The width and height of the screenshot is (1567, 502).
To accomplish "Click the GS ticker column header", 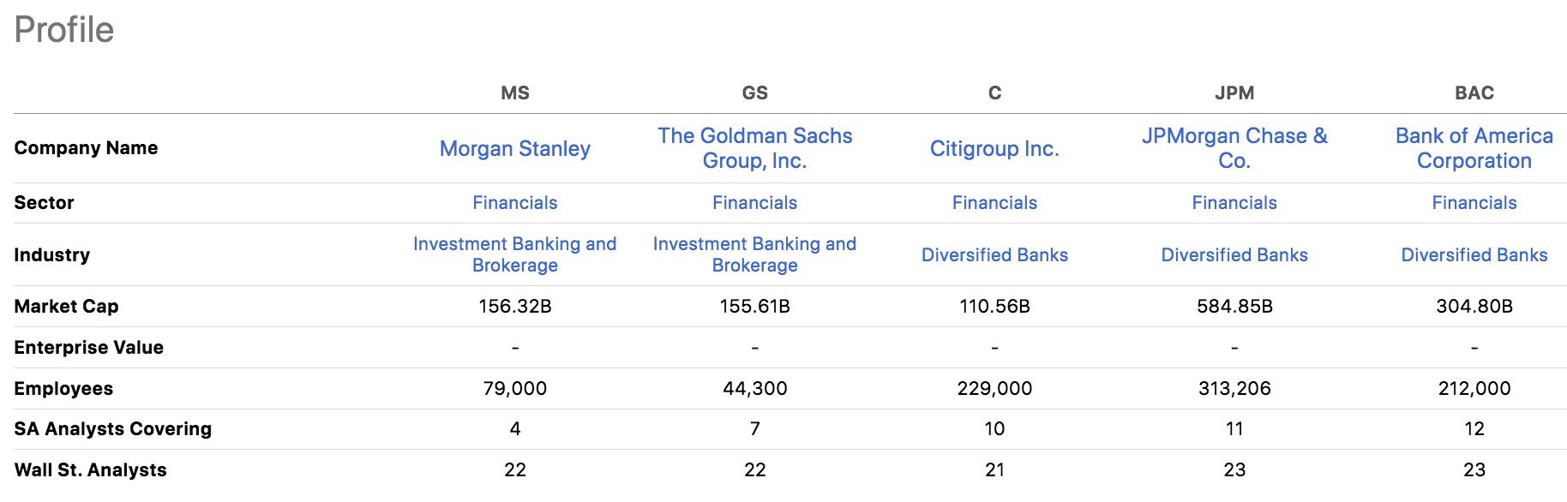I will [754, 93].
